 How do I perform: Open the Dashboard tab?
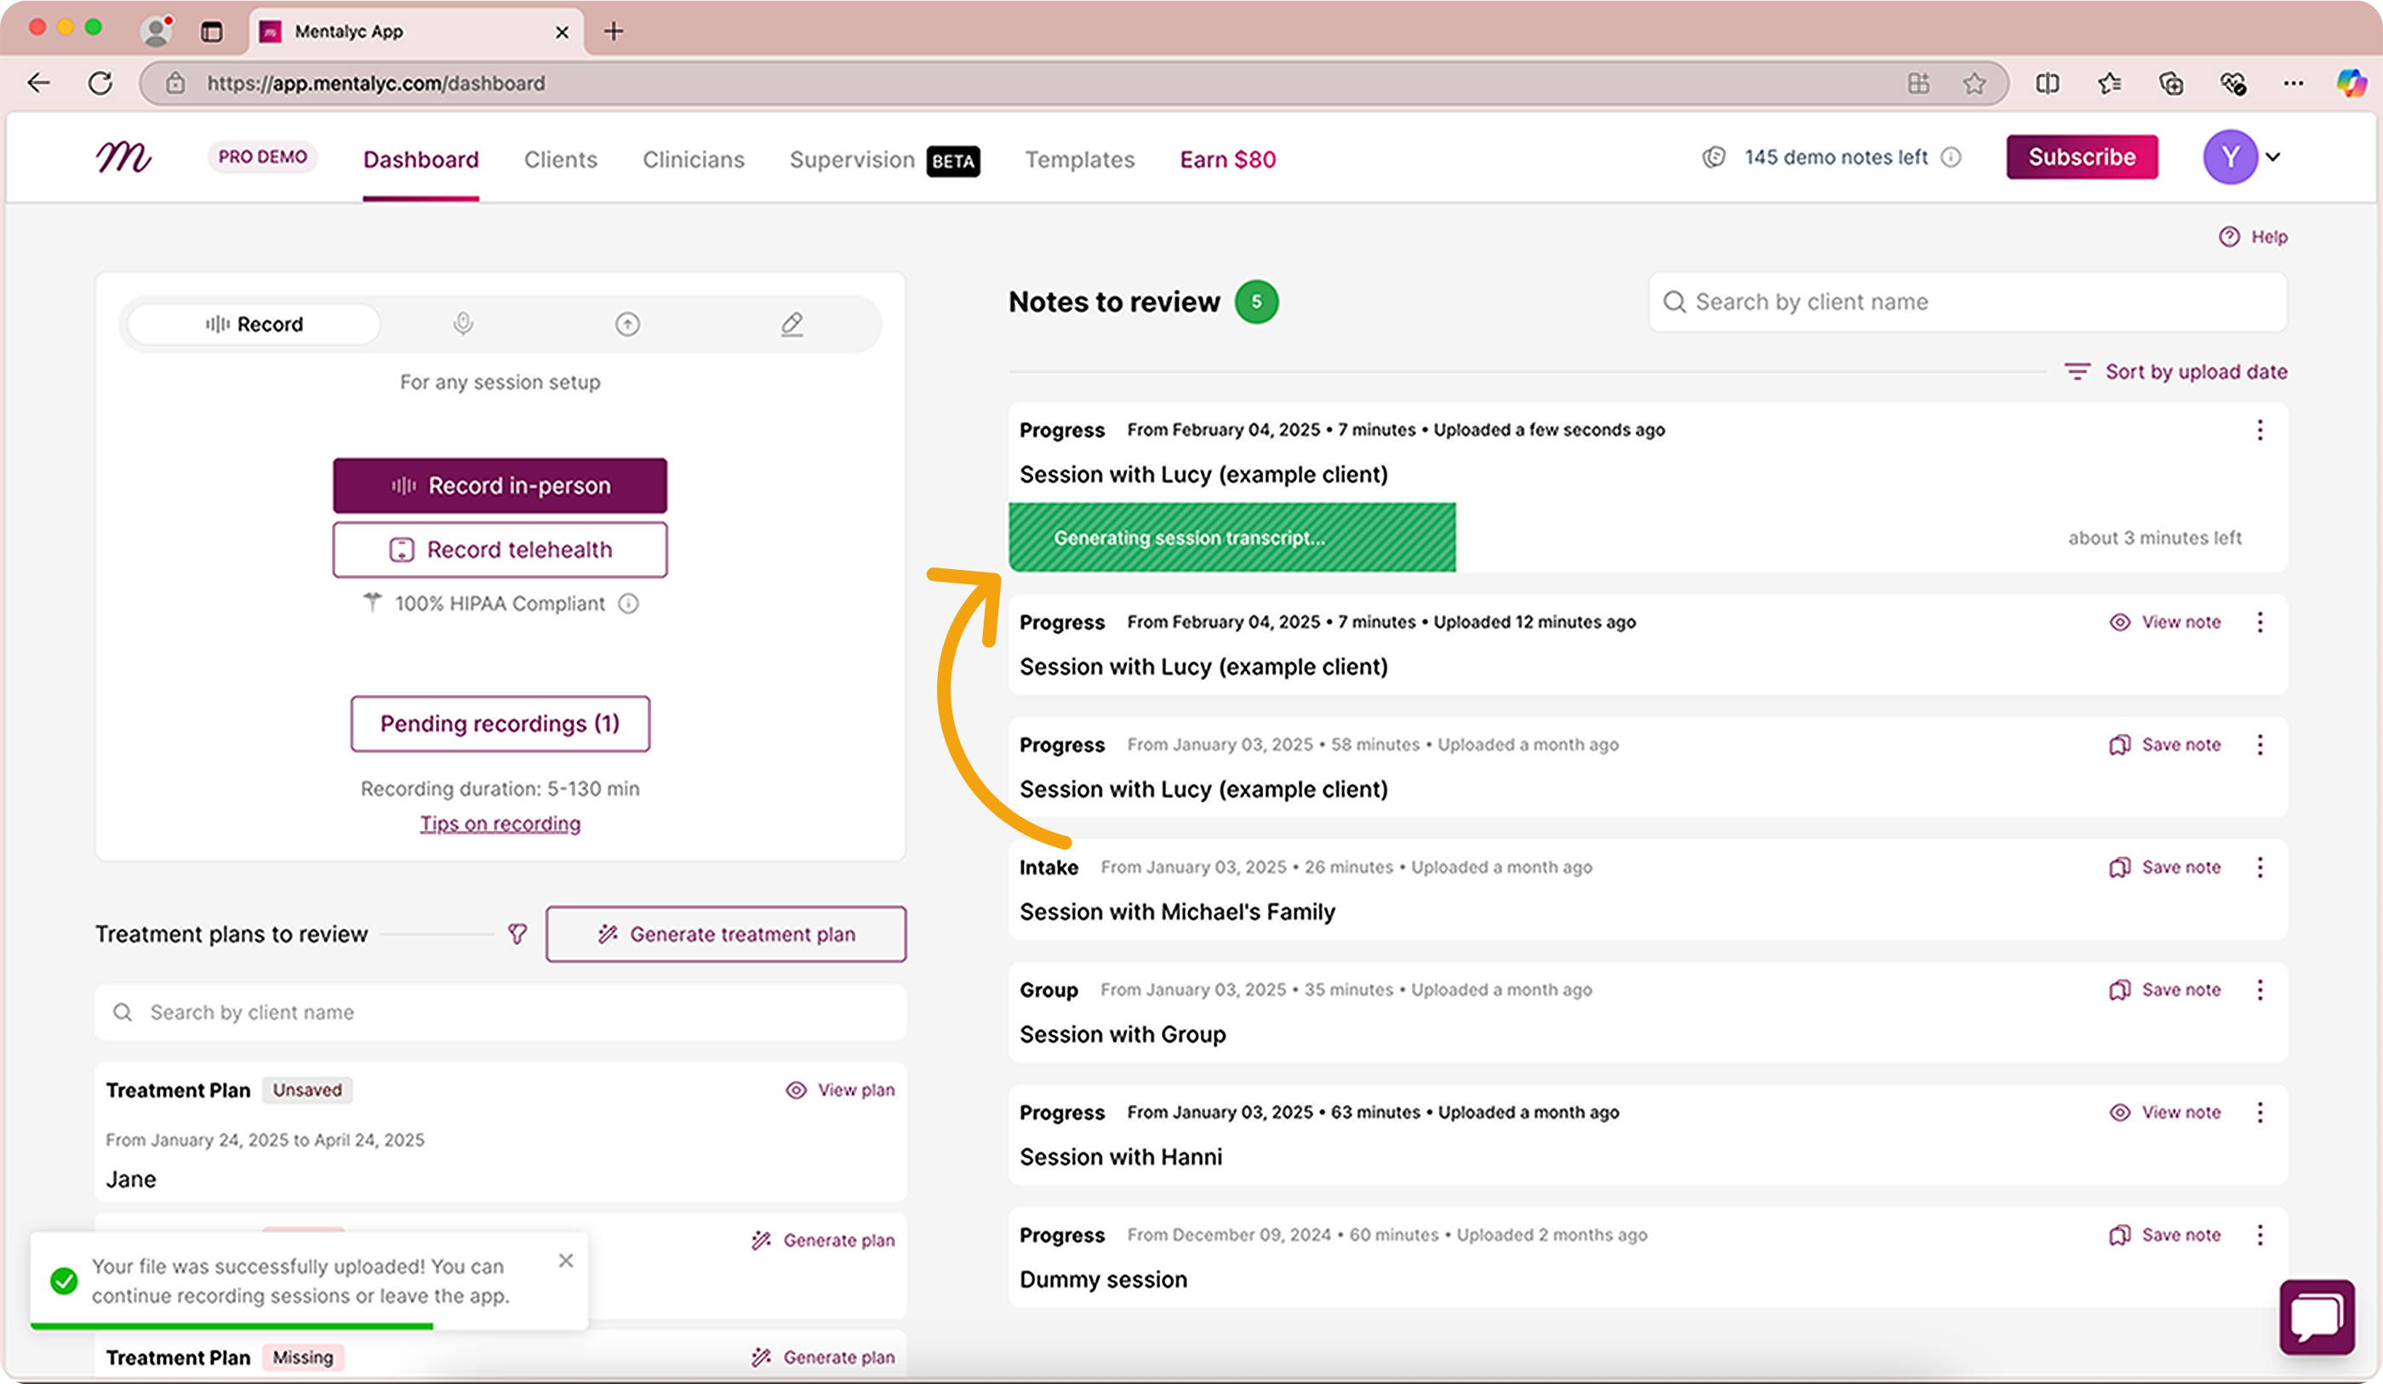[x=420, y=160]
